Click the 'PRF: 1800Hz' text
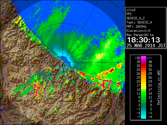This screenshot has width=167, height=125. pos(136,27)
